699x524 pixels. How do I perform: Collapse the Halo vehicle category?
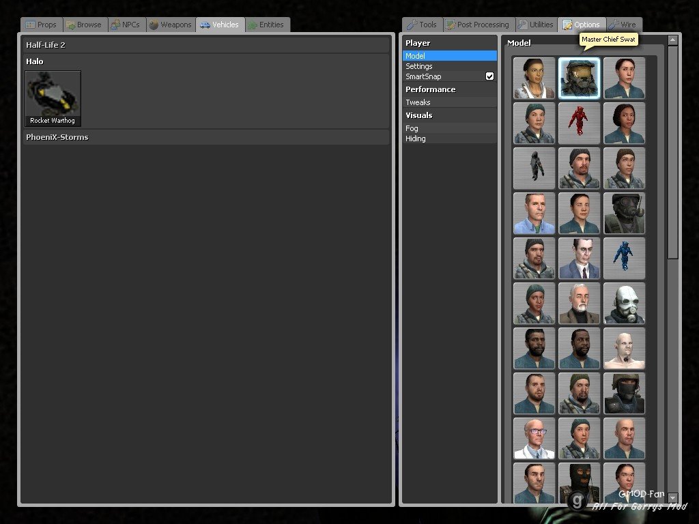206,61
